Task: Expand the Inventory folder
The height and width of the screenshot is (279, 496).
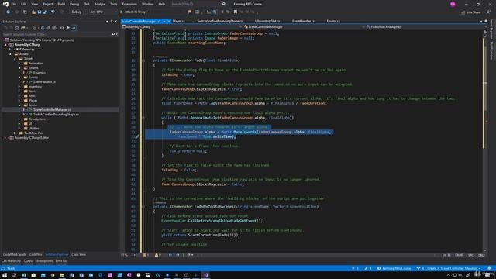Action: pyautogui.click(x=19, y=86)
